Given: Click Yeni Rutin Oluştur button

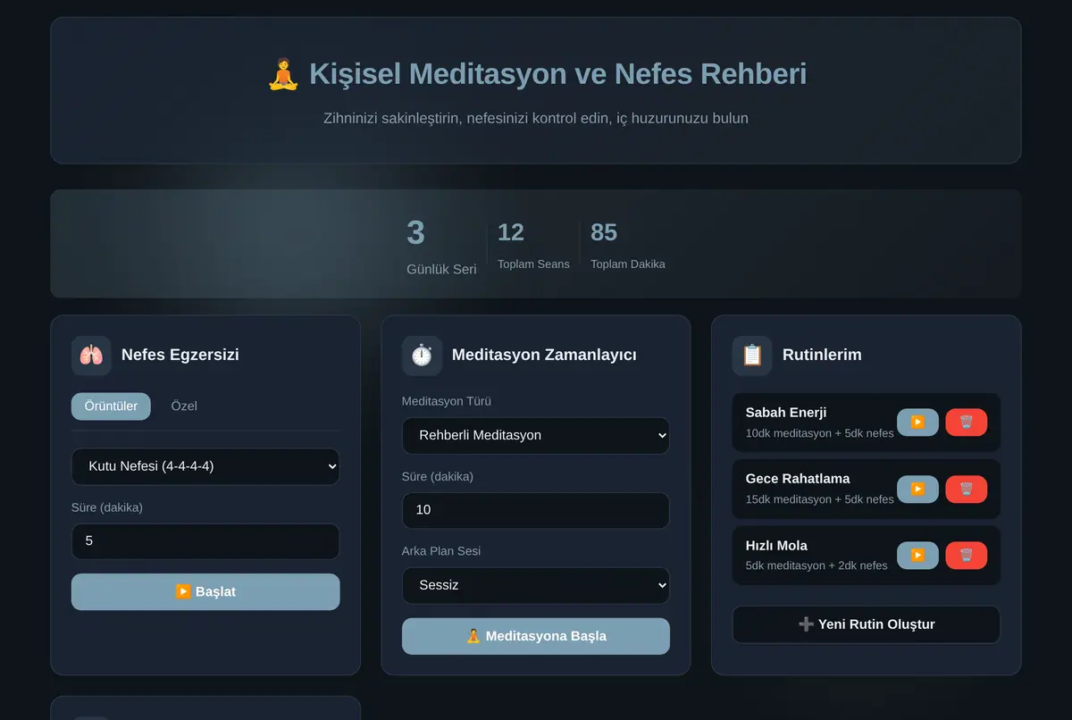Looking at the screenshot, I should pyautogui.click(x=867, y=624).
